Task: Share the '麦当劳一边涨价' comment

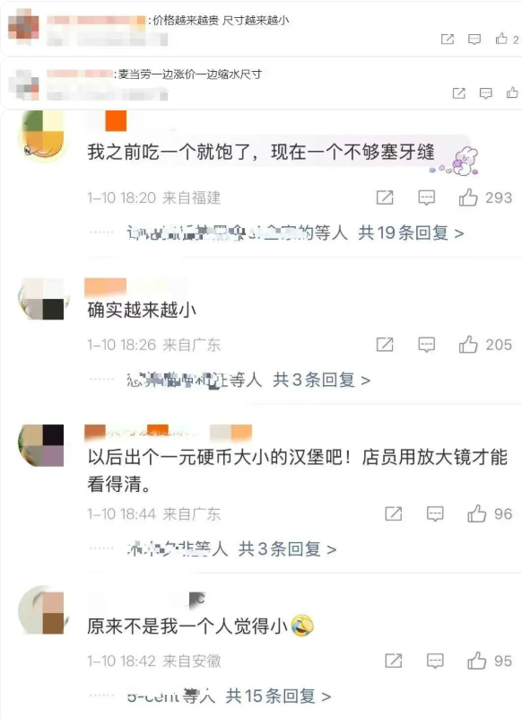Action: 458,93
